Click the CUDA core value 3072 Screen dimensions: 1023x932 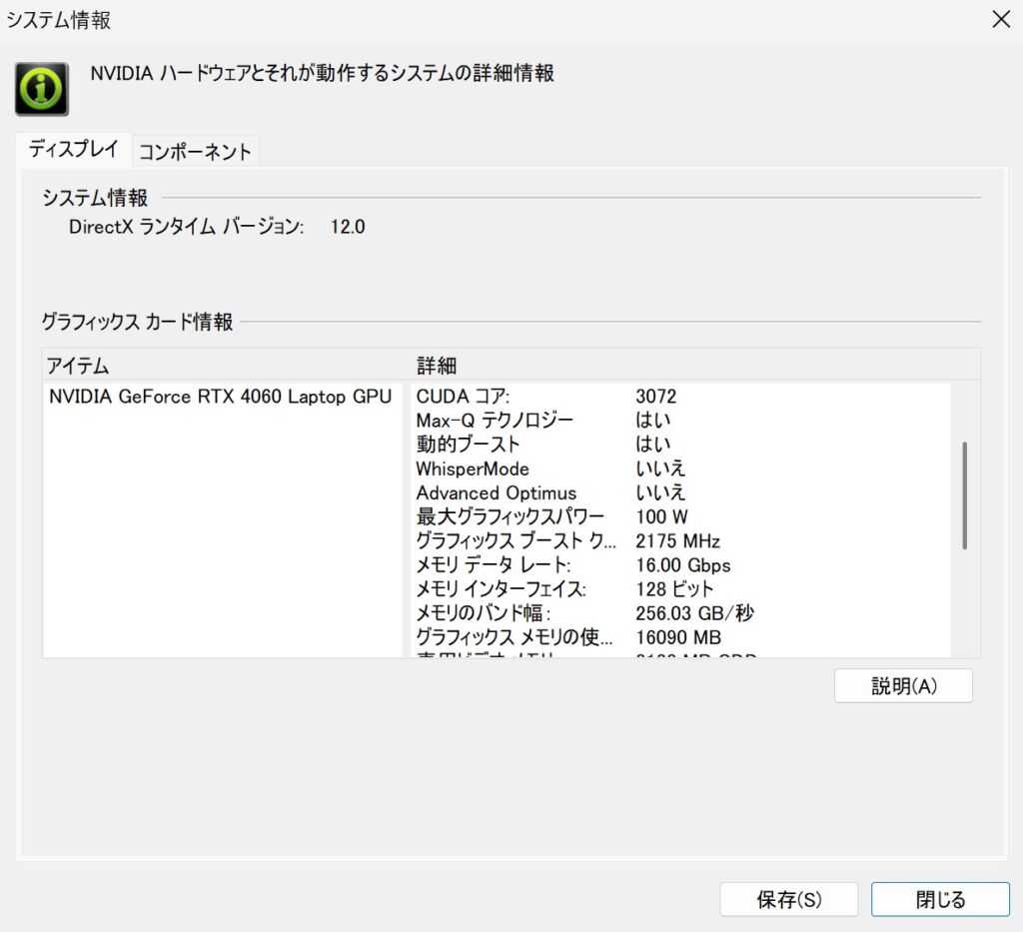tap(655, 397)
